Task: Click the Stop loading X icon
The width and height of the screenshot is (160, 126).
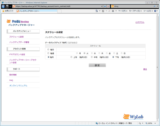Action: (x=108, y=6)
